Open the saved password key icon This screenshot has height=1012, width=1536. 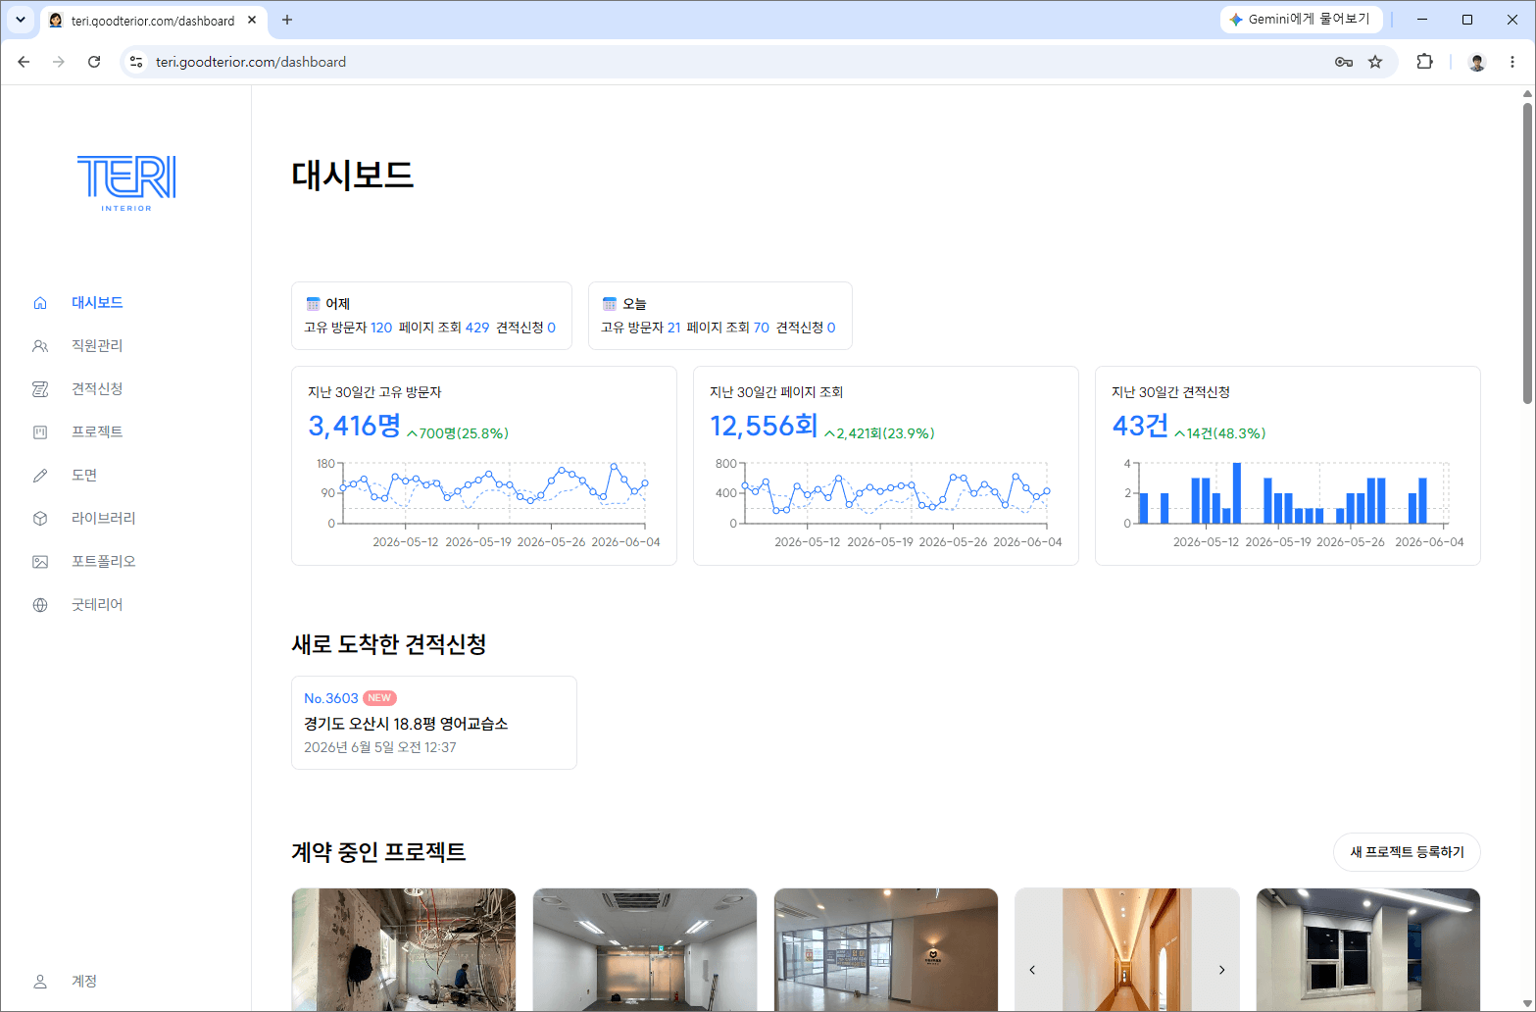[1344, 62]
